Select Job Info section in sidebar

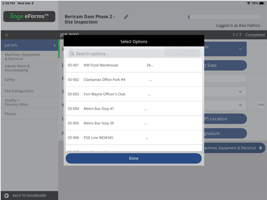pos(30,45)
